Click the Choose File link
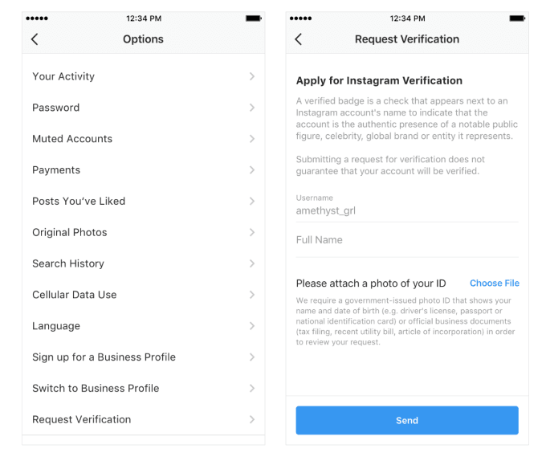This screenshot has height=461, width=546. click(x=494, y=284)
